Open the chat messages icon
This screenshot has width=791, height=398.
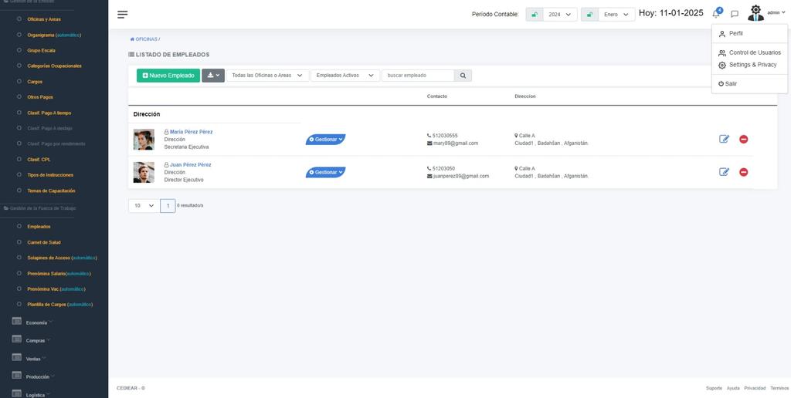(x=735, y=14)
